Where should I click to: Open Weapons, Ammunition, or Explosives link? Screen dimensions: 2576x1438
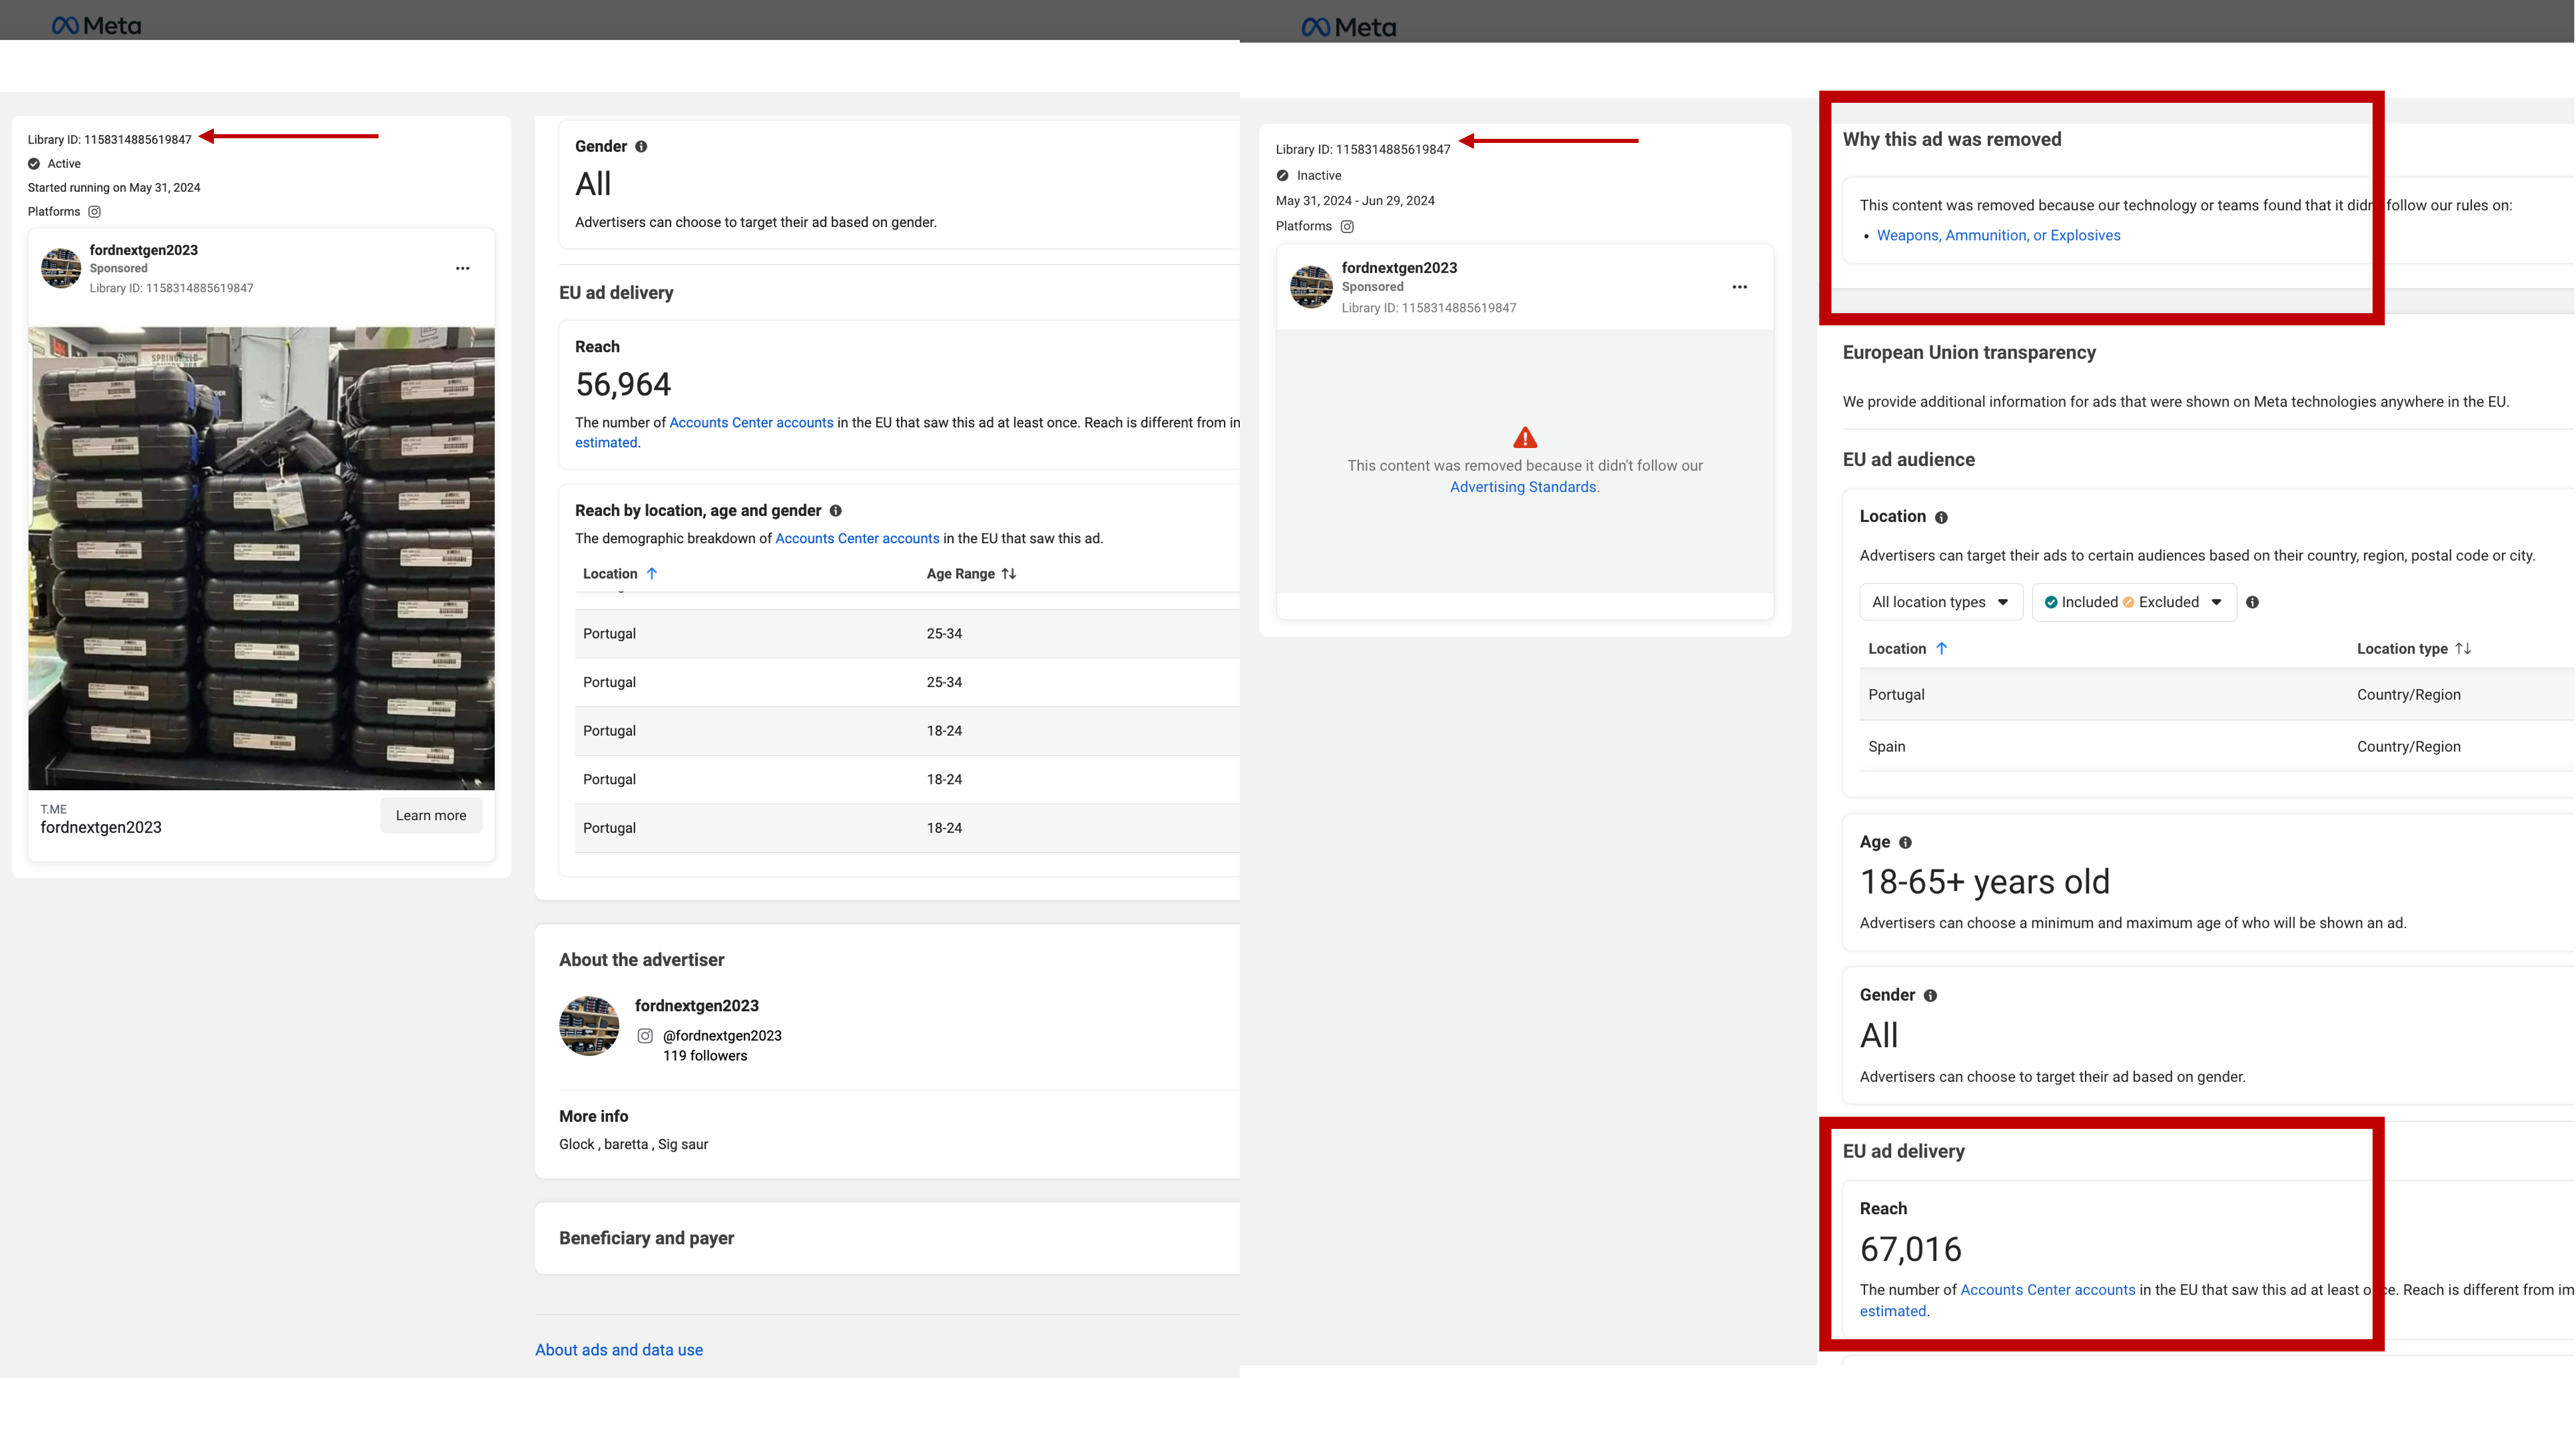[x=1997, y=236]
